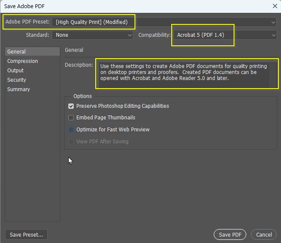
Task: Enable Optimize for Fast Web Preview
Action: (71, 130)
